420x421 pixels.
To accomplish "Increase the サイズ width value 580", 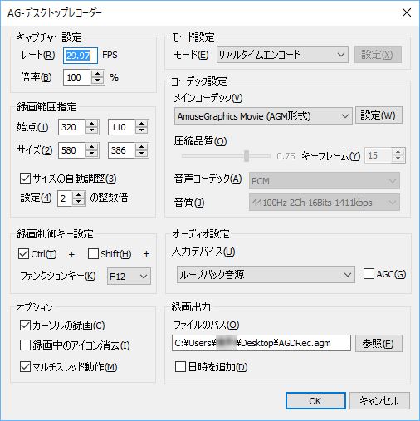I will (x=92, y=147).
